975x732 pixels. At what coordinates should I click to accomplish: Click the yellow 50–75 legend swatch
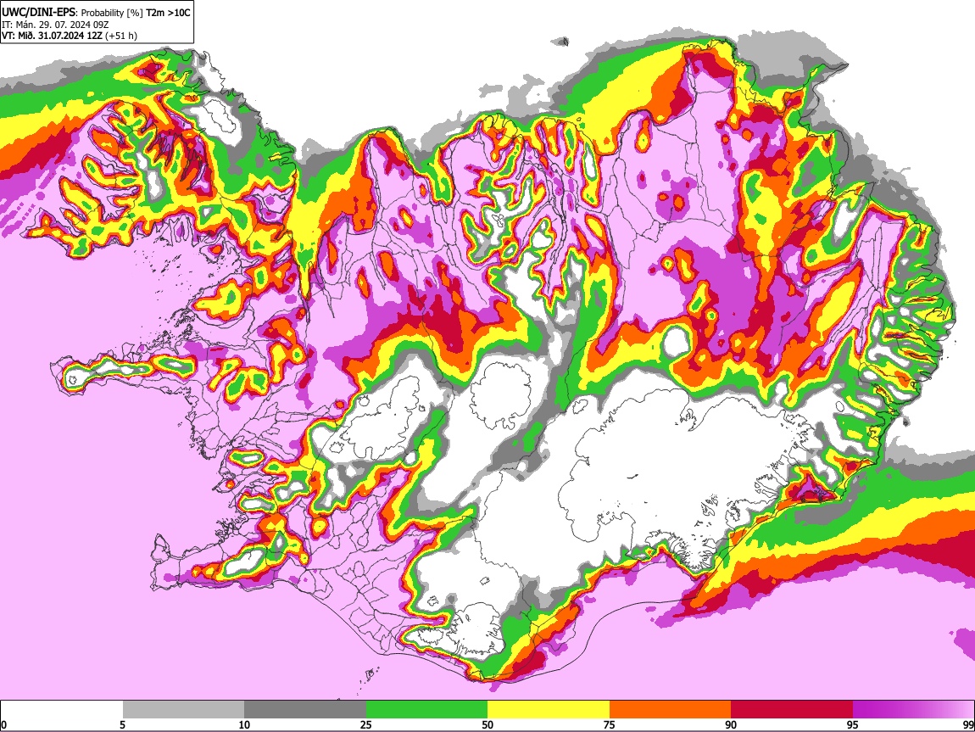[549, 710]
